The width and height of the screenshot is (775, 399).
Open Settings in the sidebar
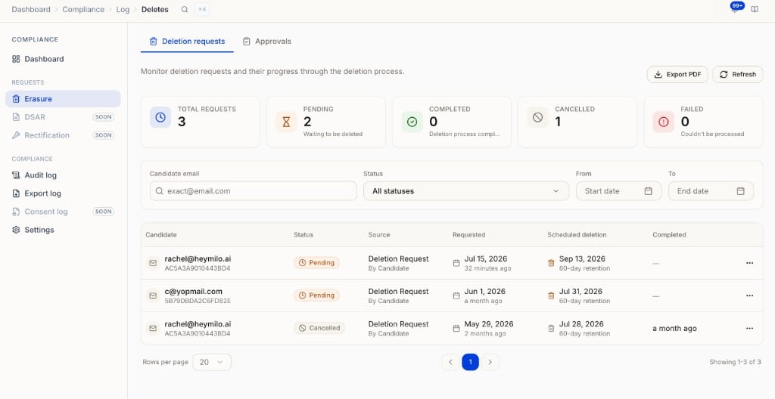point(63,230)
